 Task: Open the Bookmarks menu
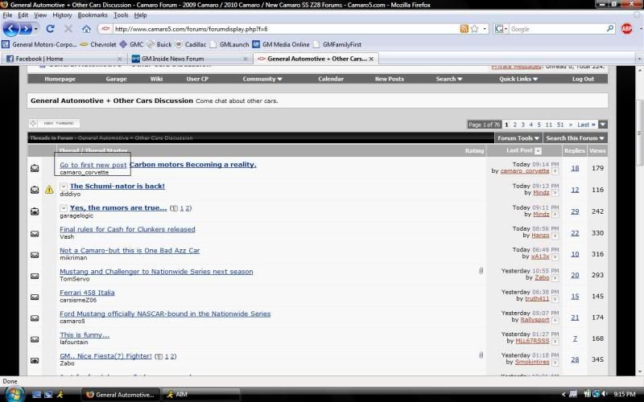93,15
